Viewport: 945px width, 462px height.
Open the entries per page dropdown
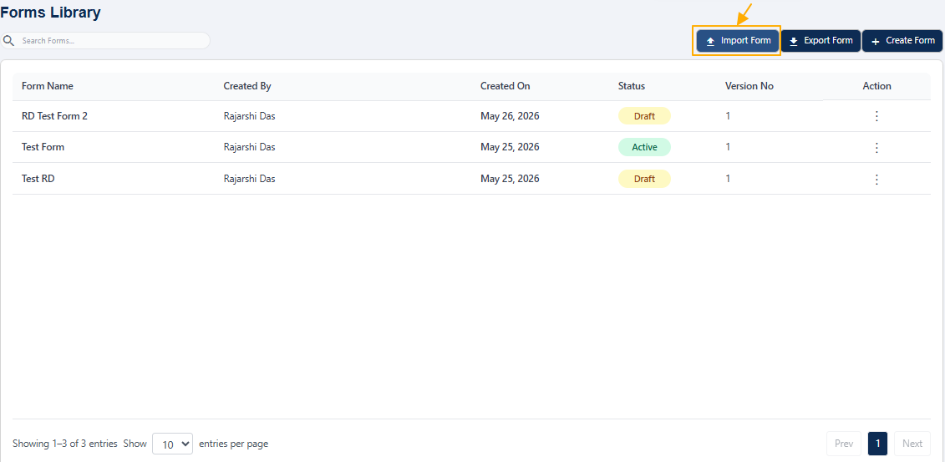(x=172, y=444)
